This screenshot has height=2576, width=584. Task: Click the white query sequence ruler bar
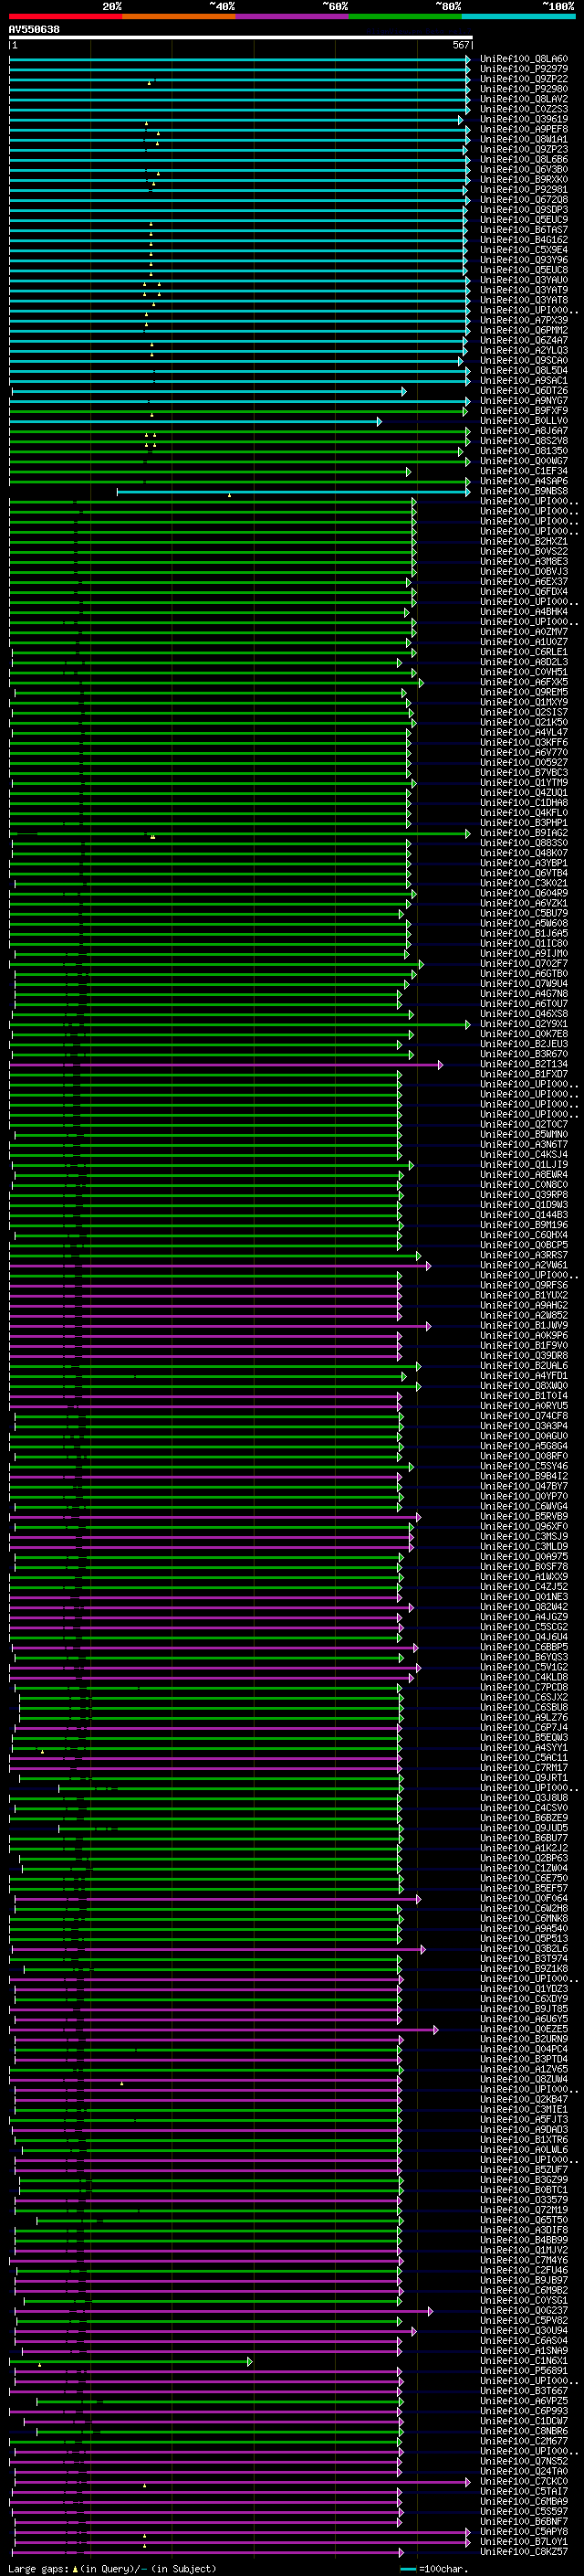pos(241,37)
